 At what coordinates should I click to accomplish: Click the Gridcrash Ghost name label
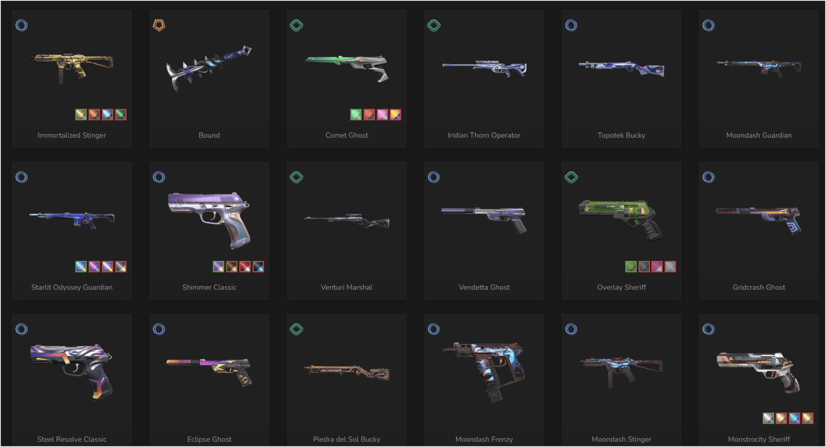[x=759, y=287]
